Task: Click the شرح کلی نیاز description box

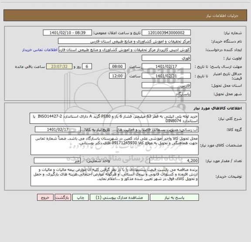Action: pyautogui.click(x=114, y=118)
